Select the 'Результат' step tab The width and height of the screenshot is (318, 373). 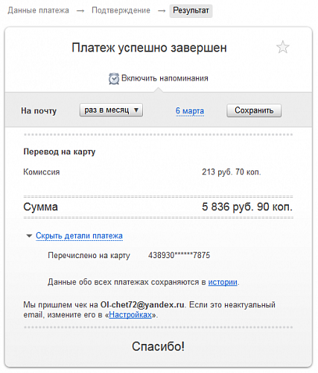pos(191,10)
